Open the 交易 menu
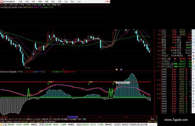 point(59,2)
